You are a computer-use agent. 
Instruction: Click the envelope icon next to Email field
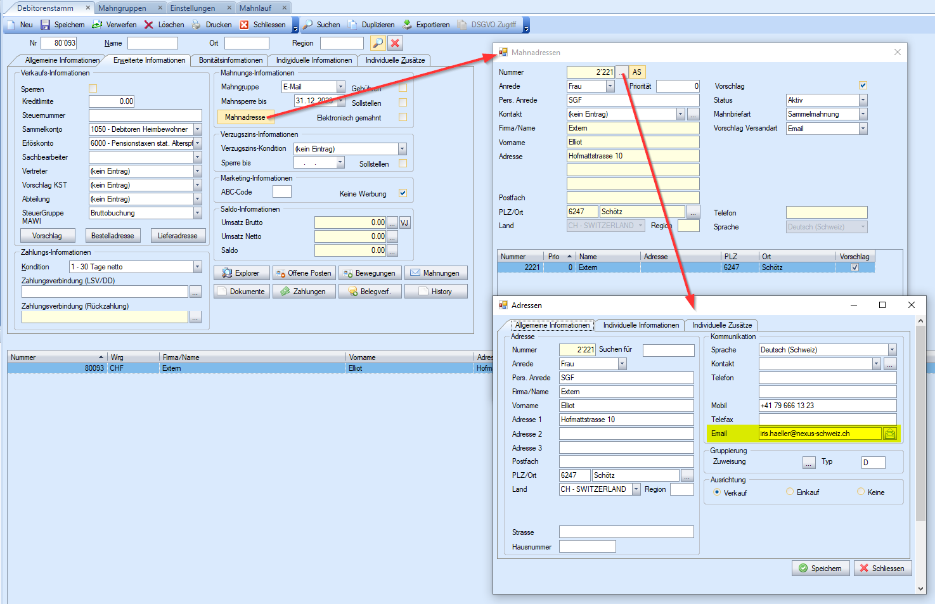point(890,434)
